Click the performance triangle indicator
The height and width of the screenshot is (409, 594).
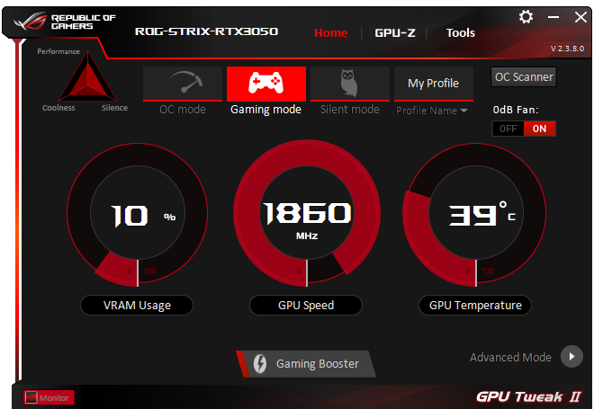coord(88,76)
